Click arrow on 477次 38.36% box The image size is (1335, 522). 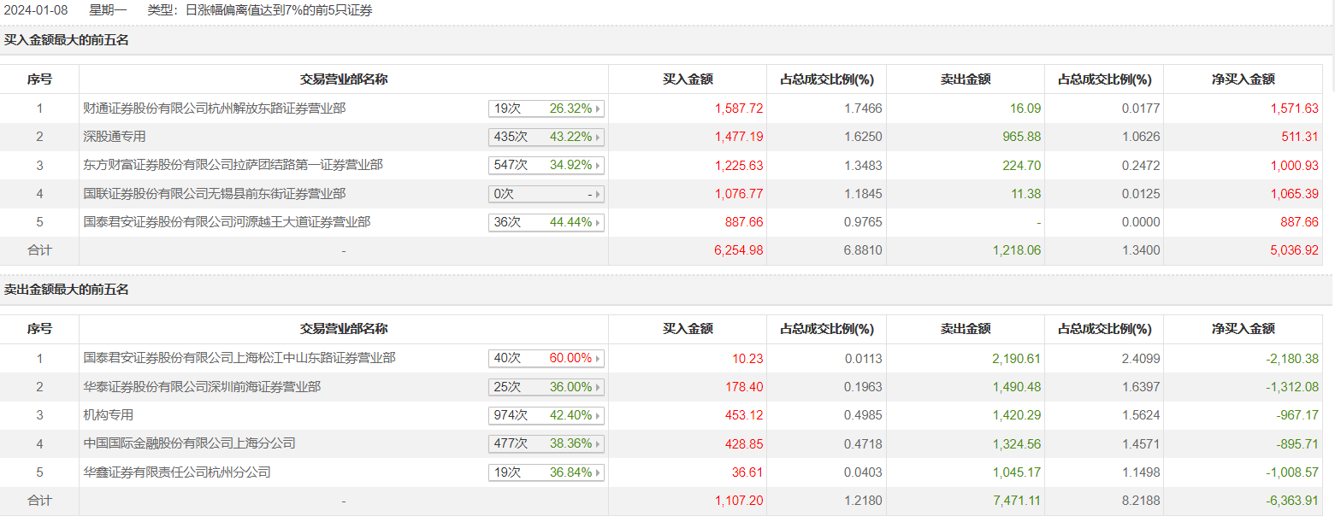coord(598,443)
